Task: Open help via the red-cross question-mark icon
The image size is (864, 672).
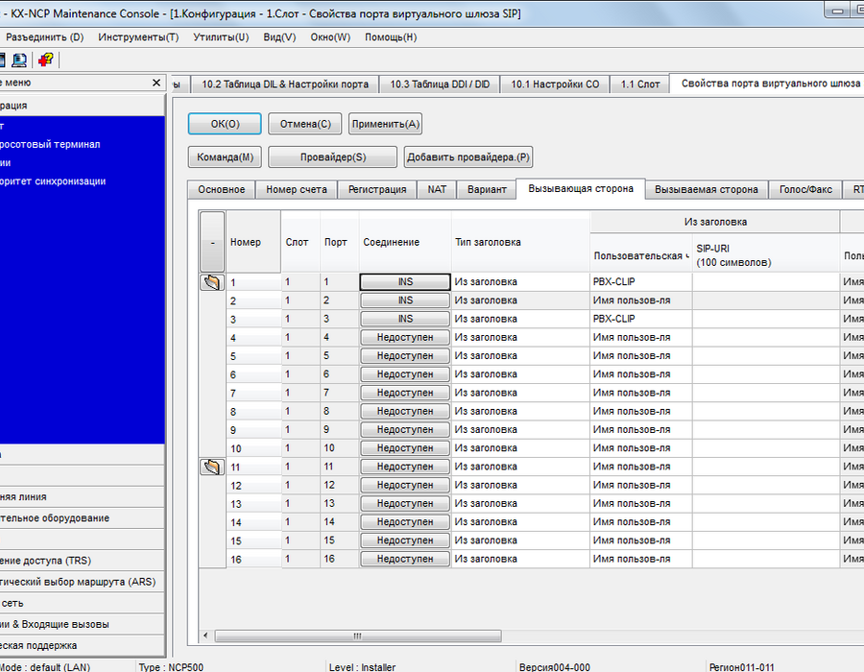Action: click(x=46, y=60)
